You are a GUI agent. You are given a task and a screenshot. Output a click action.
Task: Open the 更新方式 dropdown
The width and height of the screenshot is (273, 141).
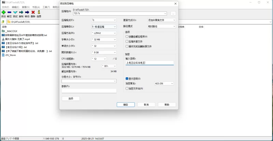click(161, 20)
